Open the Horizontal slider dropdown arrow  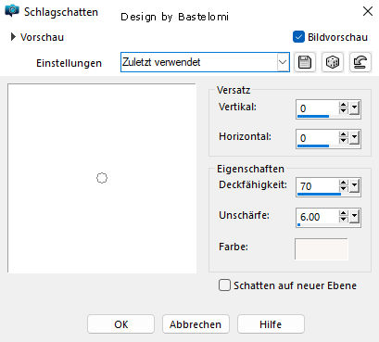355,137
